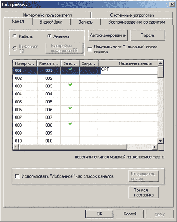The width and height of the screenshot is (177, 222).
Task: Click the channel name cell in row 004
Action: (128, 94)
